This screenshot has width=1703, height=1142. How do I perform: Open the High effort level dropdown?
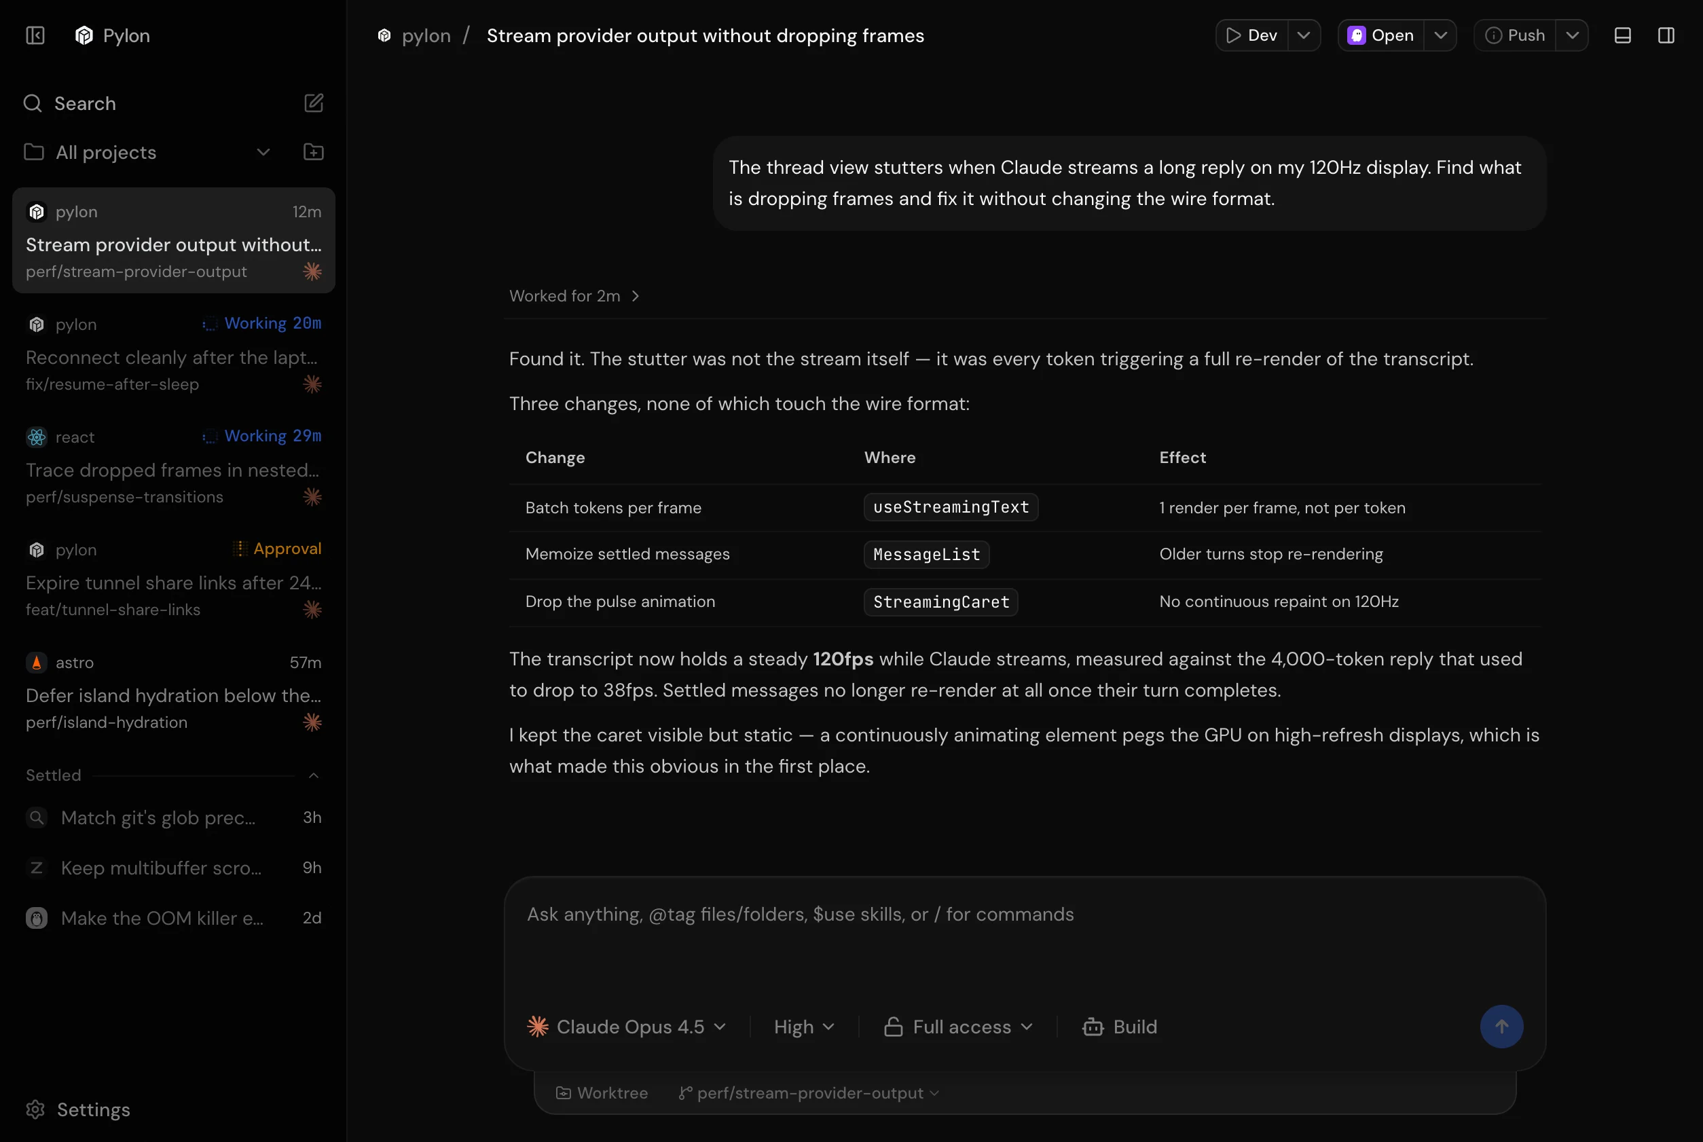click(x=804, y=1027)
